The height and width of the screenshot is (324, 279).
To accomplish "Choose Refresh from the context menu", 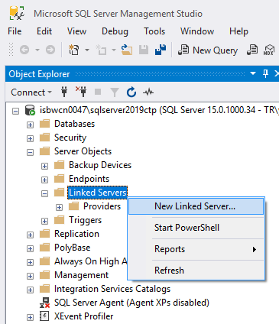I will pyautogui.click(x=196, y=271).
